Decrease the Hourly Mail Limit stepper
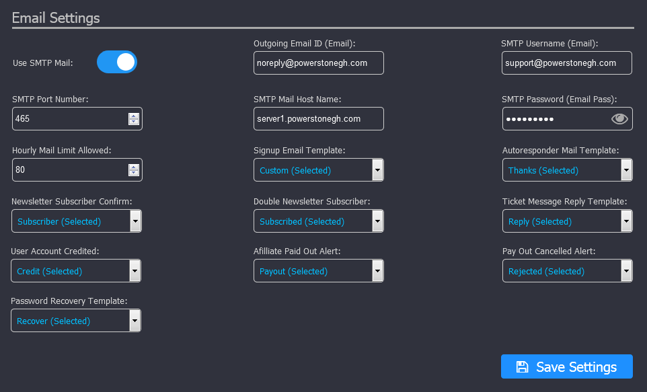 (x=133, y=173)
